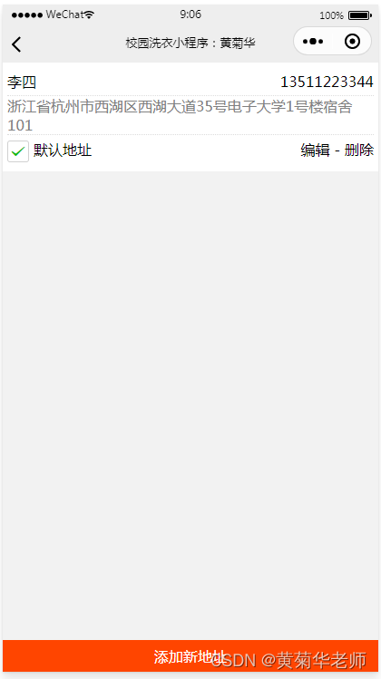Tap the room number 101

pyautogui.click(x=20, y=126)
